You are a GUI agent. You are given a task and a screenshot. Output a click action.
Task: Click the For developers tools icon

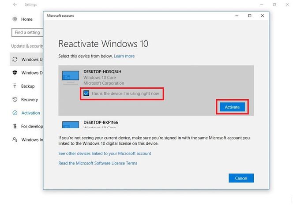(x=15, y=126)
